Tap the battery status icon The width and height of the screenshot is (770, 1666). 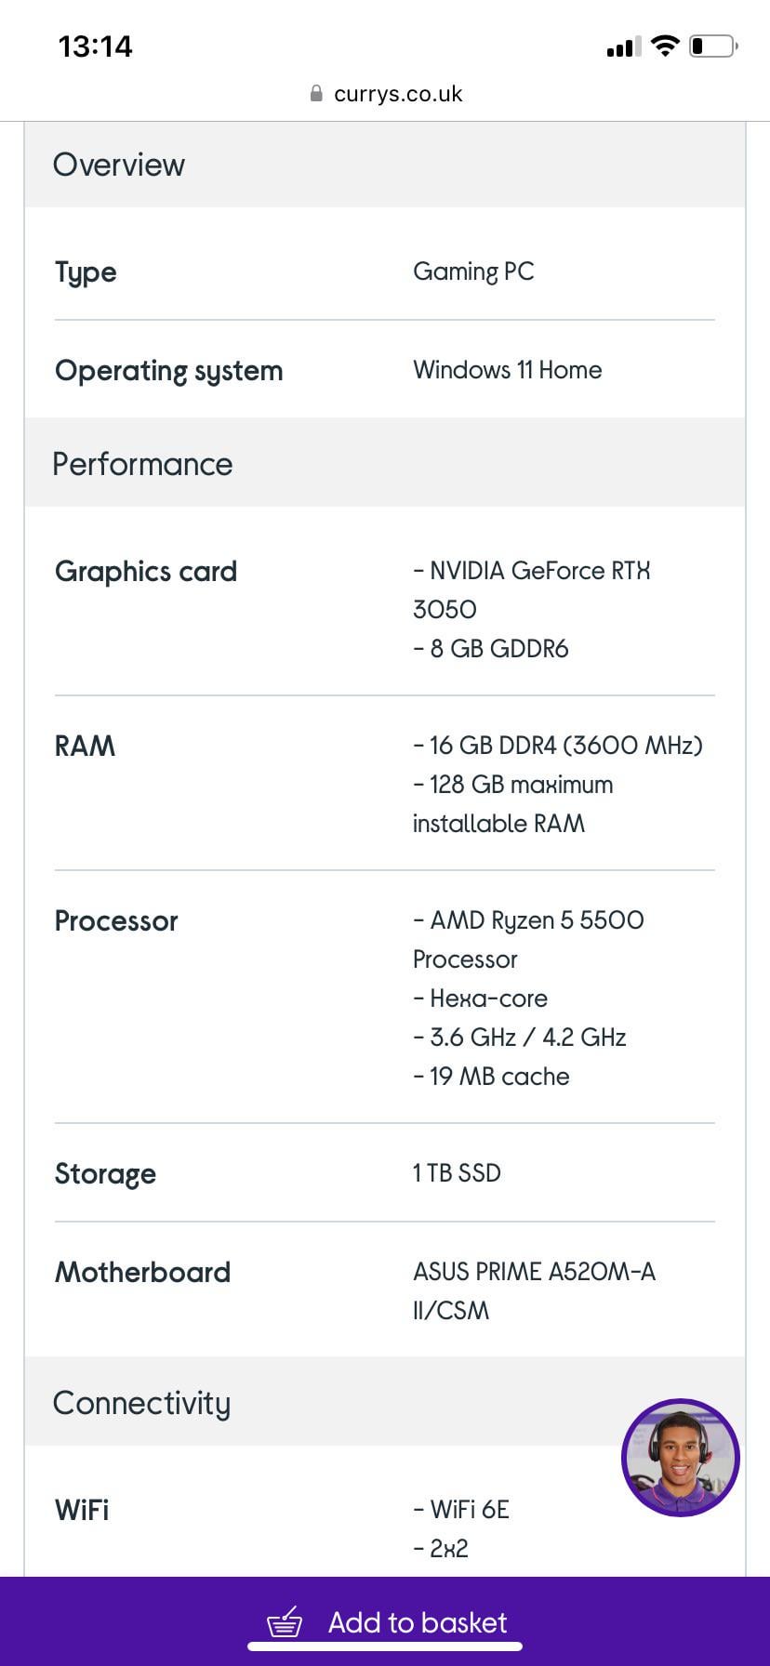713,46
